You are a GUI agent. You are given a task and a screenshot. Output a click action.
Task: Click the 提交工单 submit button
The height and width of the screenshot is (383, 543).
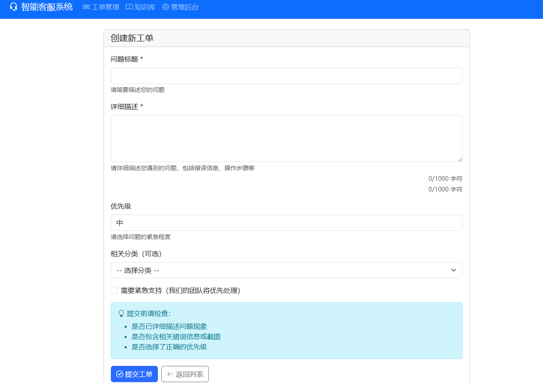[134, 374]
